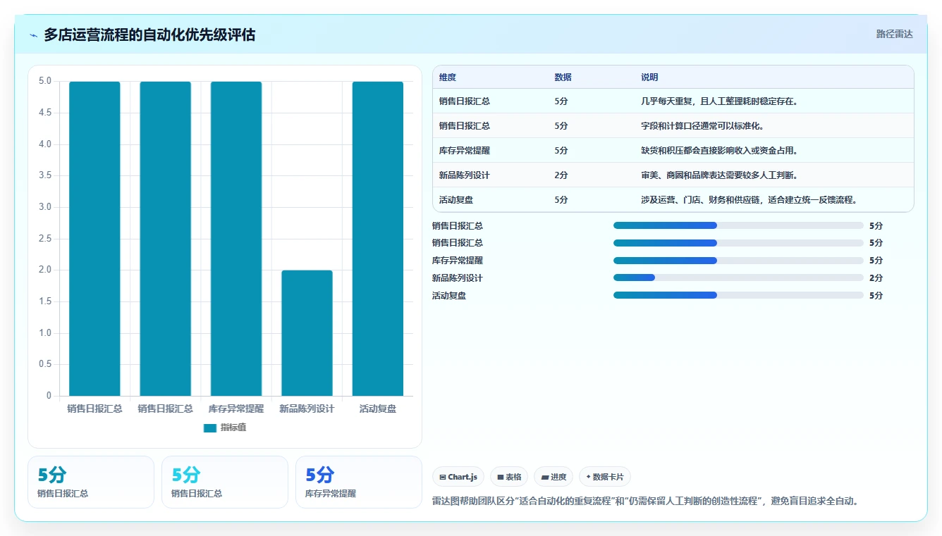
Task: Click the 库存异常提醒 label under the chart axis
Action: (236, 409)
